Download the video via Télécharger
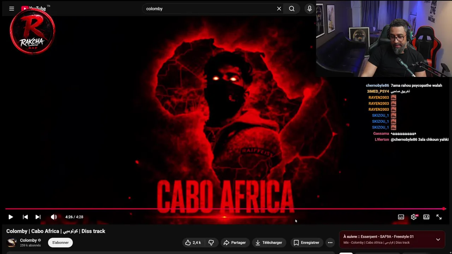This screenshot has width=452, height=254. (269, 242)
